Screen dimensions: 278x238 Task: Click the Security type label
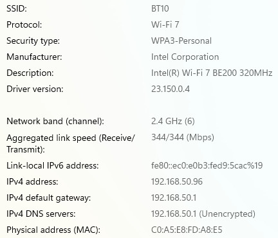33,41
